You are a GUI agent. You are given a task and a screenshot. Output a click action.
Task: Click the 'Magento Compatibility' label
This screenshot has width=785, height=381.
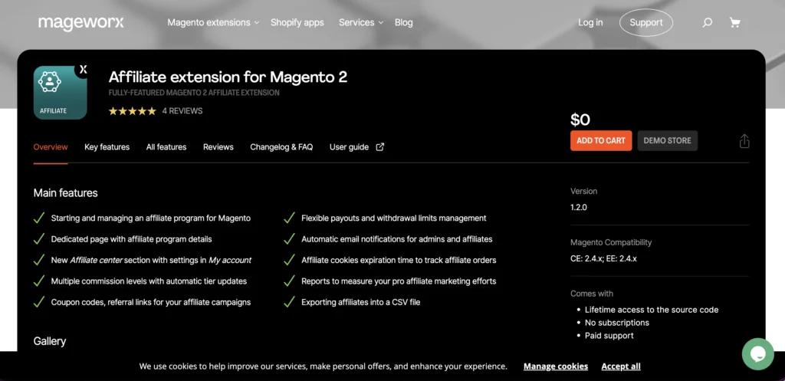coord(611,242)
